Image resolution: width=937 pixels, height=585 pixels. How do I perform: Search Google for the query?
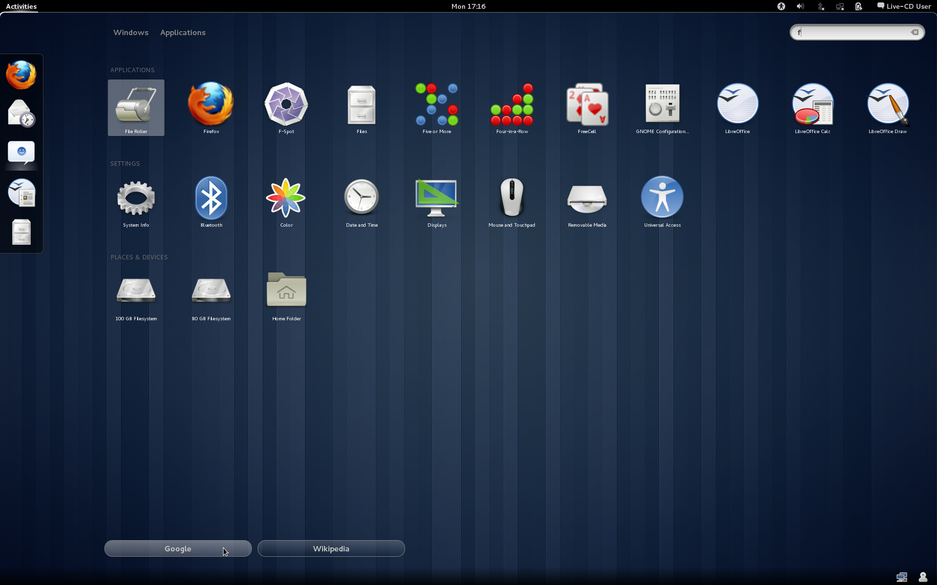[x=178, y=548]
